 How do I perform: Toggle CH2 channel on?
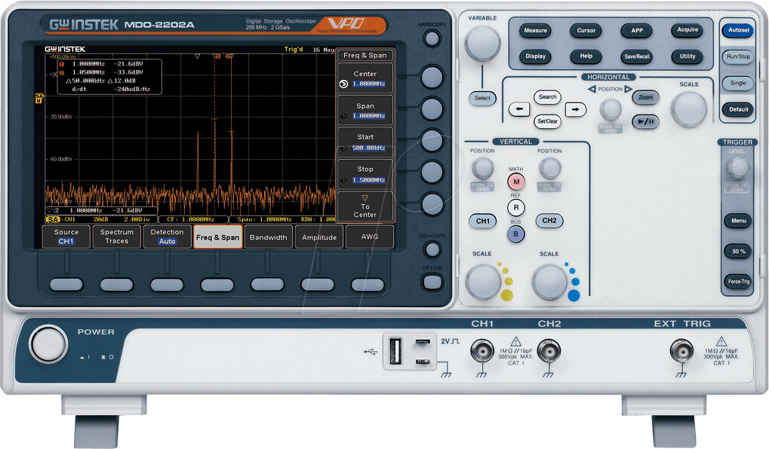(549, 221)
